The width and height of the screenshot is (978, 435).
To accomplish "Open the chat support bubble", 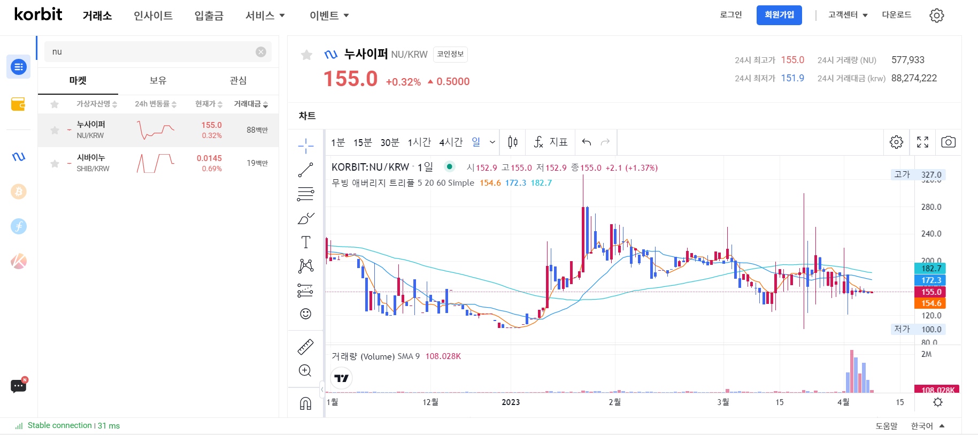I will click(x=19, y=385).
